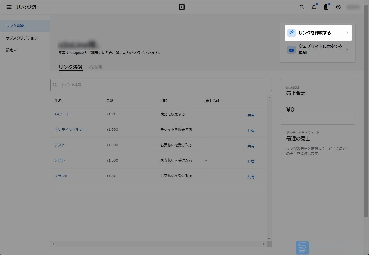Open the notifications bell

click(x=314, y=7)
